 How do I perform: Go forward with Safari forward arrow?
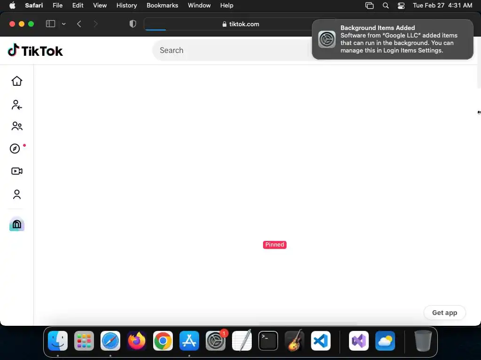tap(95, 24)
